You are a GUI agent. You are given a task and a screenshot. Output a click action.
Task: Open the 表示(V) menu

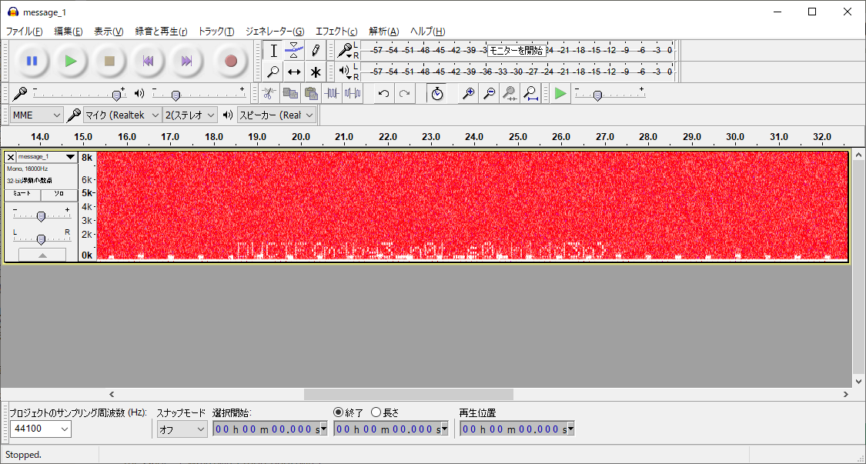coord(109,32)
